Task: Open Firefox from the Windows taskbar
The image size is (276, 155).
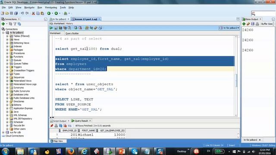Action: click(71, 151)
